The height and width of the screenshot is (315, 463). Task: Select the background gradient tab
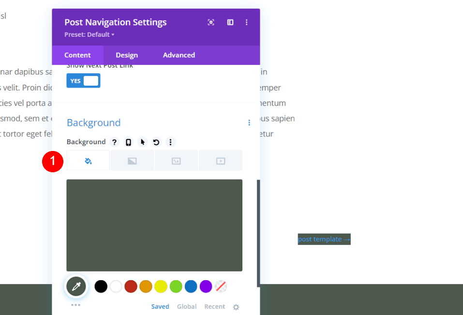pyautogui.click(x=132, y=161)
